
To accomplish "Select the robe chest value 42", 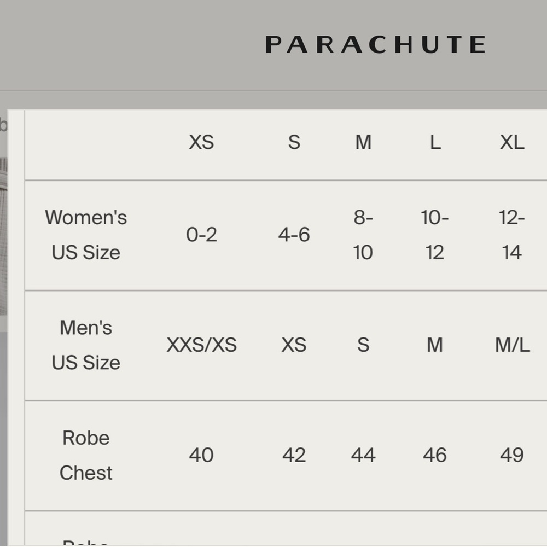I will click(x=294, y=455).
